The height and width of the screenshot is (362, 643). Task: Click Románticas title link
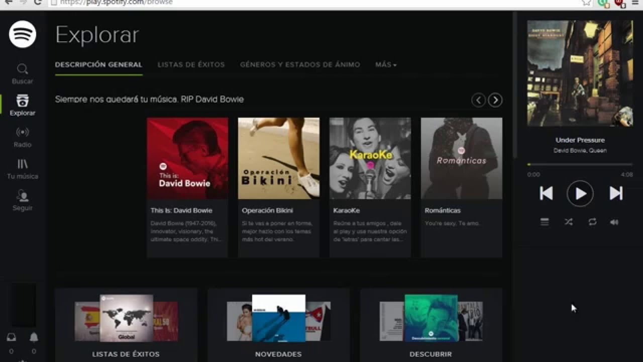point(443,211)
